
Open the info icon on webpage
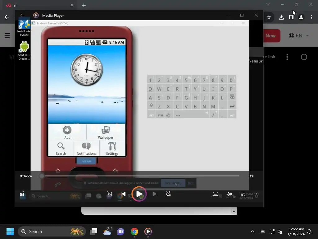click(x=304, y=57)
